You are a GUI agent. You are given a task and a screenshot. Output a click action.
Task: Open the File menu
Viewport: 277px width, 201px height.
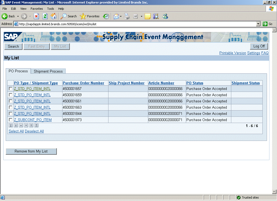pyautogui.click(x=5, y=9)
